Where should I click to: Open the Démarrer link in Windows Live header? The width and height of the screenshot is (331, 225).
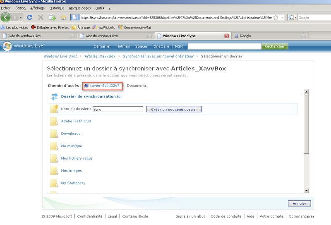tap(102, 46)
